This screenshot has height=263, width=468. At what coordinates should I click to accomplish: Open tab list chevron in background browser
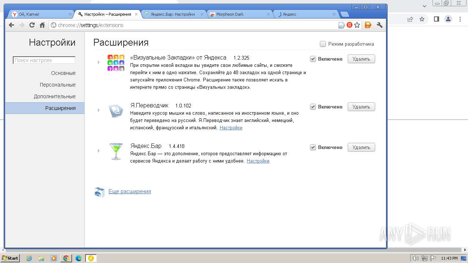(424, 6)
